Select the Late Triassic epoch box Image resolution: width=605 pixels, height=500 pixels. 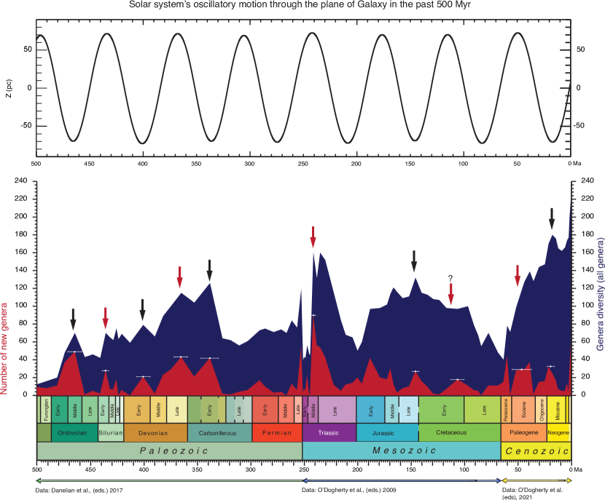click(337, 410)
